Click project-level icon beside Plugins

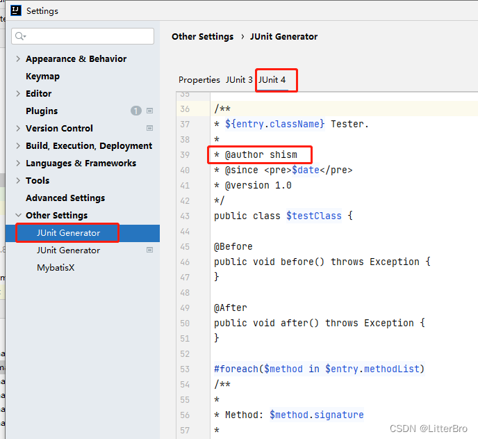pyautogui.click(x=149, y=111)
